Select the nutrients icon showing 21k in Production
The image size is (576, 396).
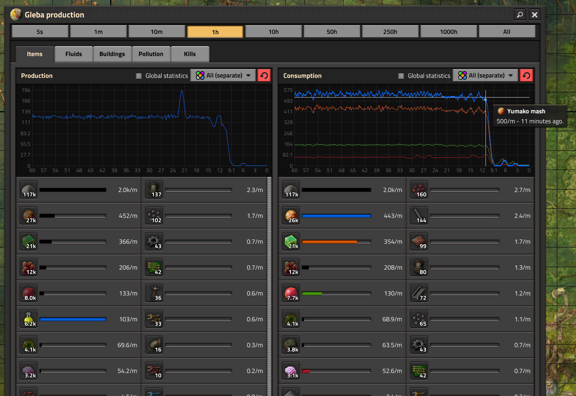29,242
